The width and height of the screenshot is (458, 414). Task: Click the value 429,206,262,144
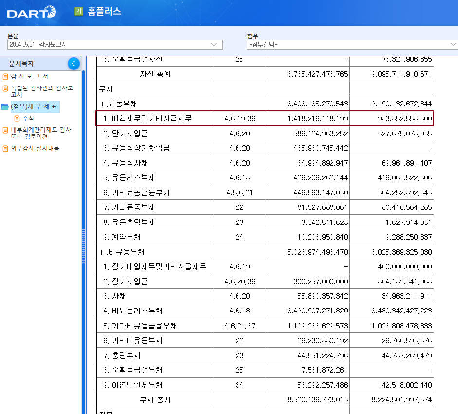coord(321,177)
